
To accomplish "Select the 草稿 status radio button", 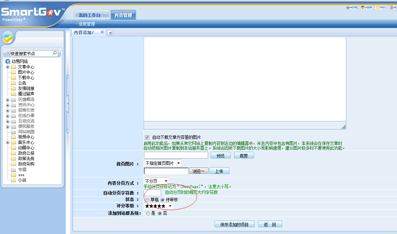I will click(x=148, y=200).
